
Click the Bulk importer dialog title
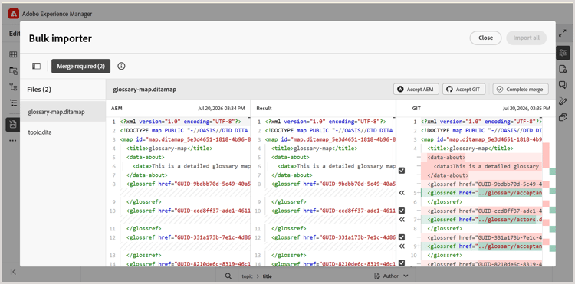60,38
